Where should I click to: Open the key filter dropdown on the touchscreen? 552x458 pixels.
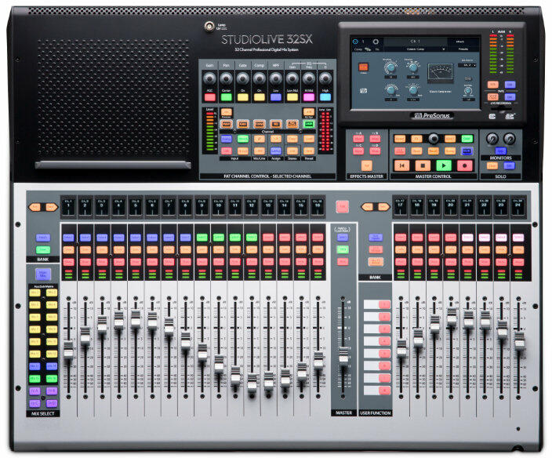(x=469, y=65)
